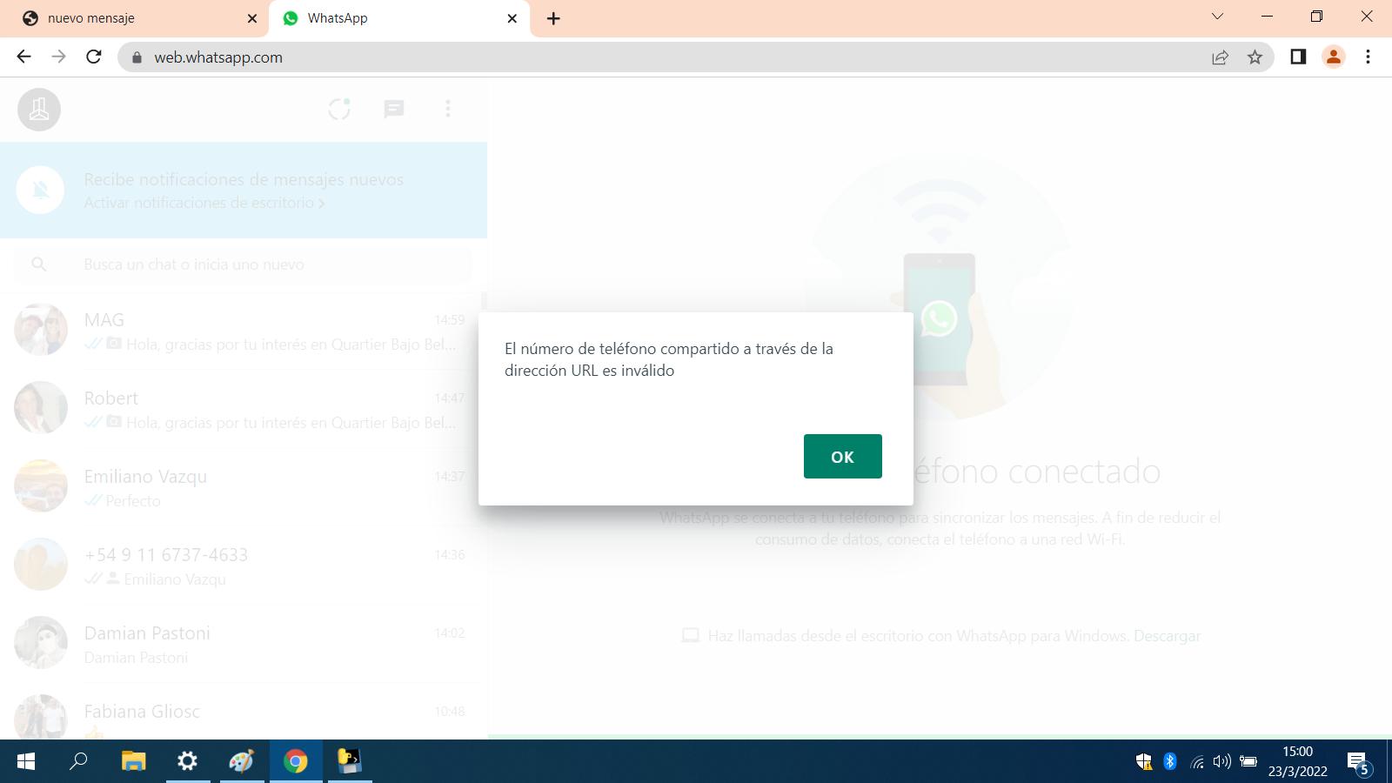Toggle the browser side panel
Image resolution: width=1392 pixels, height=783 pixels.
(1298, 57)
